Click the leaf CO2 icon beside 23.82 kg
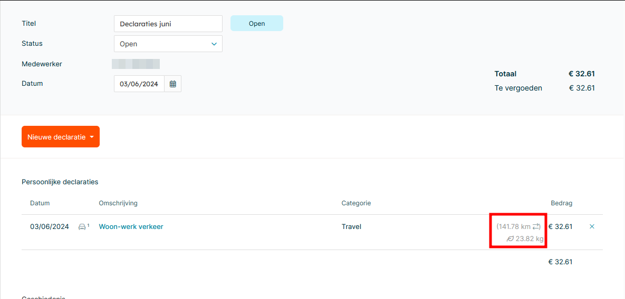The image size is (625, 299). click(x=510, y=239)
